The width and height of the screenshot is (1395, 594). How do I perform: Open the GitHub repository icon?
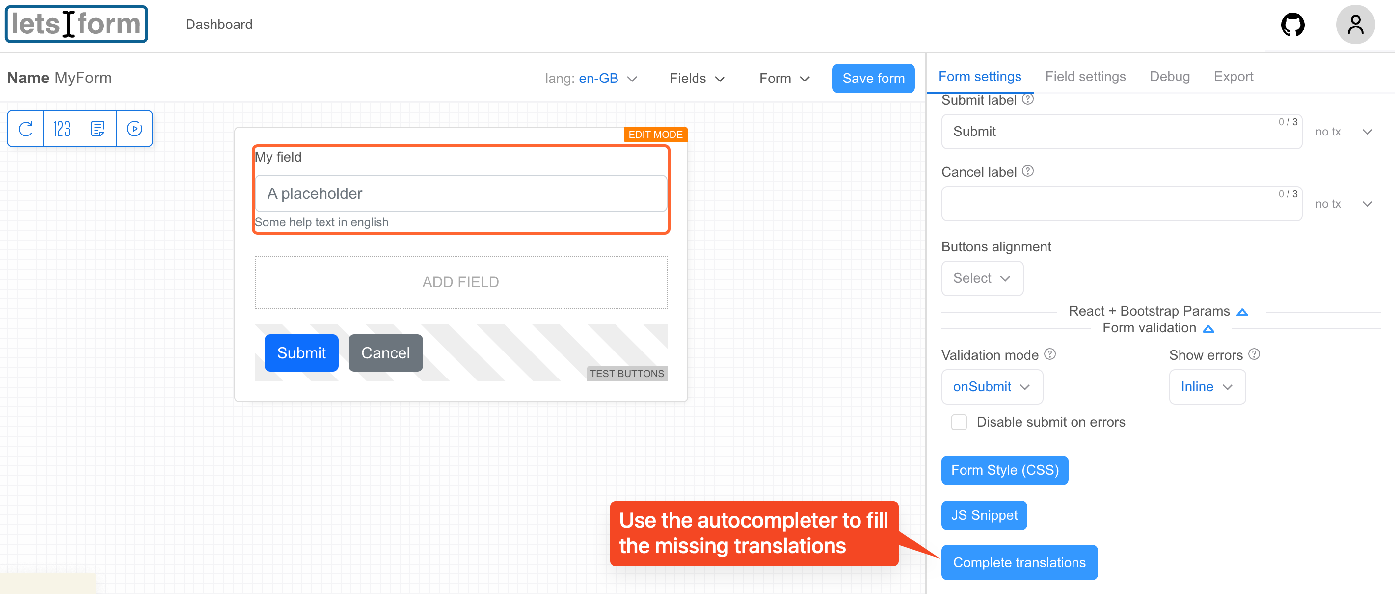pos(1292,25)
